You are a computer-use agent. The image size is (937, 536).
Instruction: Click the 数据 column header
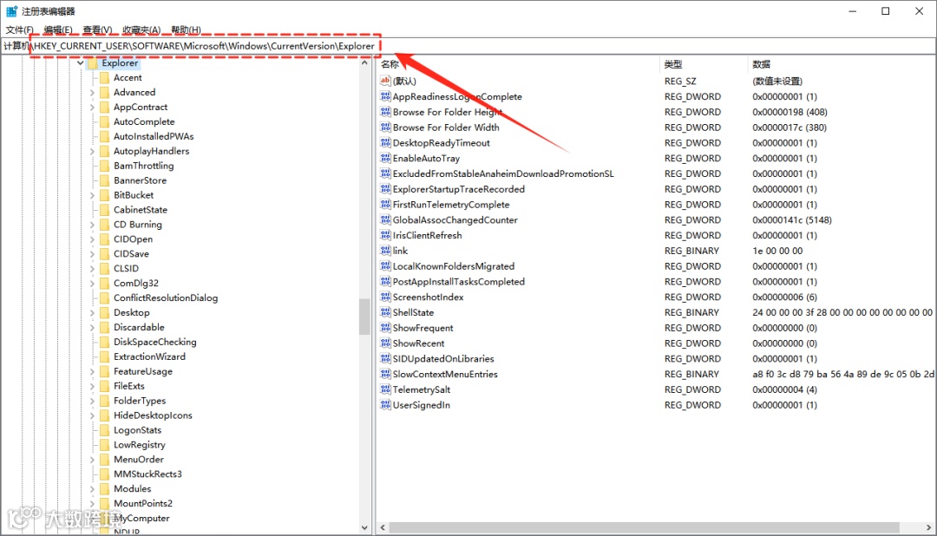[x=842, y=64]
